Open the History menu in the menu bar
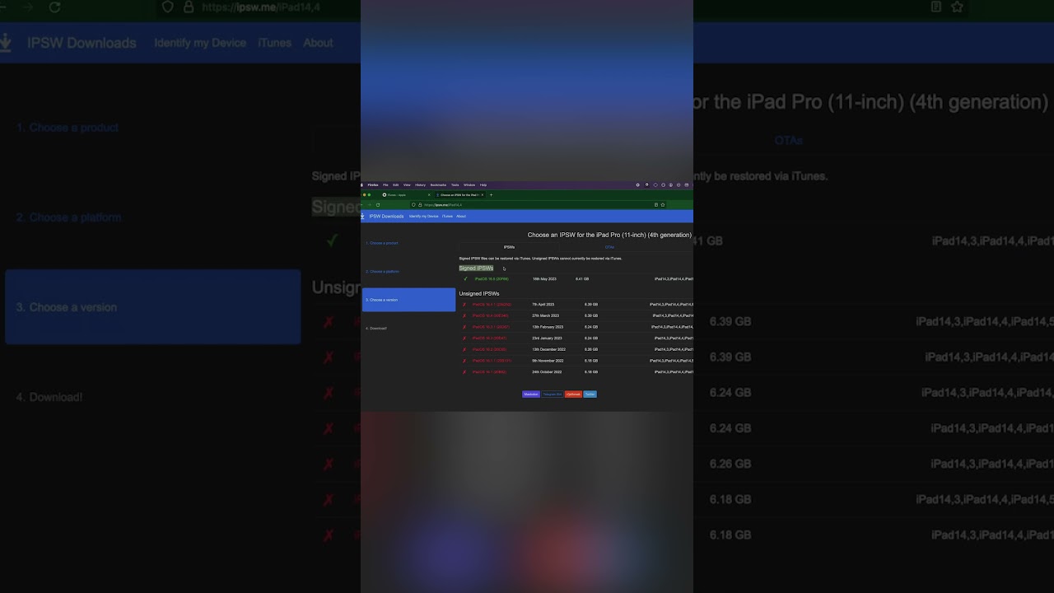The height and width of the screenshot is (593, 1054). tap(420, 185)
